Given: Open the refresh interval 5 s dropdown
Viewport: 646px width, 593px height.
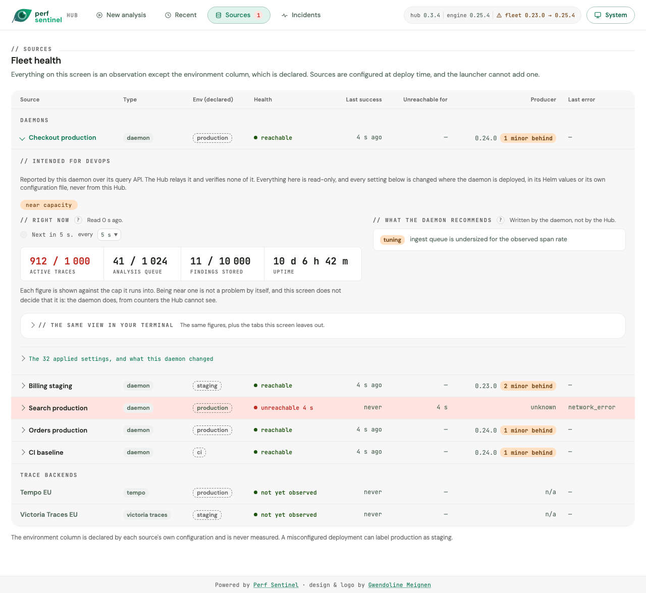Looking at the screenshot, I should click(109, 235).
